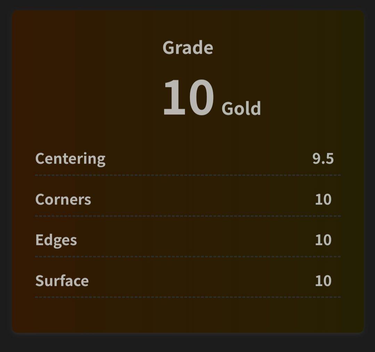Screen dimensions: 375x352
Task: Select the "Corners" label
Action: (63, 199)
